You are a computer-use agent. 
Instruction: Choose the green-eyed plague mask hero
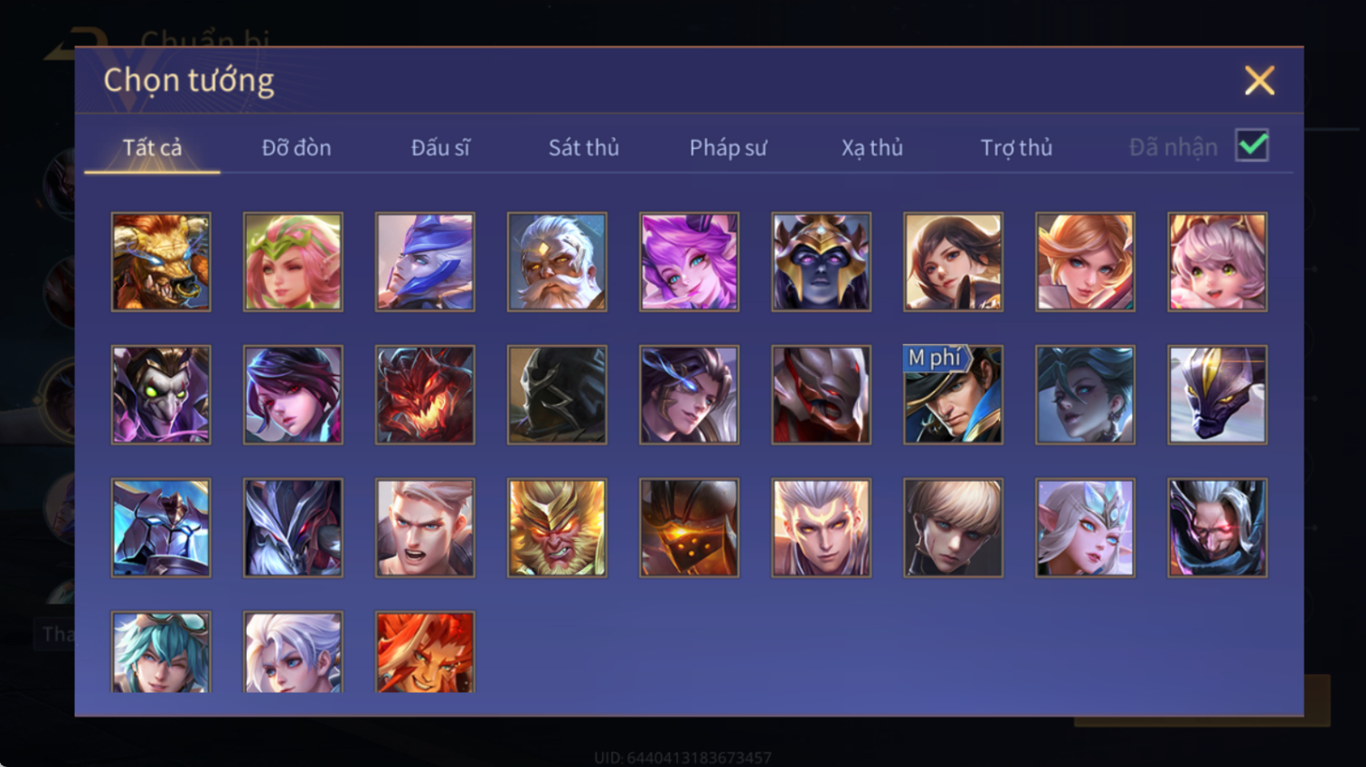[x=161, y=395]
